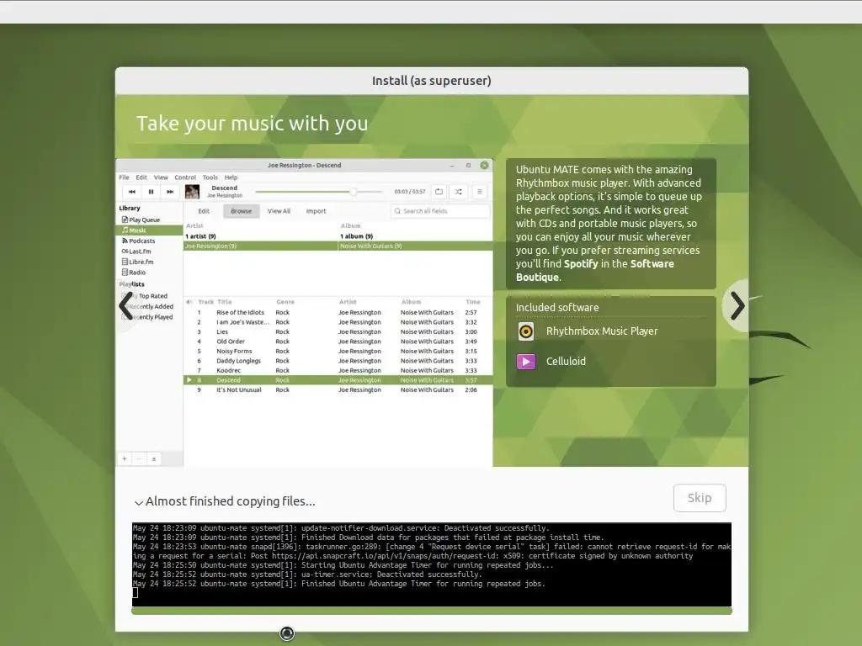Open the Control menu in Rhythmbox screenshot
Screen dimensions: 862x646
185,177
